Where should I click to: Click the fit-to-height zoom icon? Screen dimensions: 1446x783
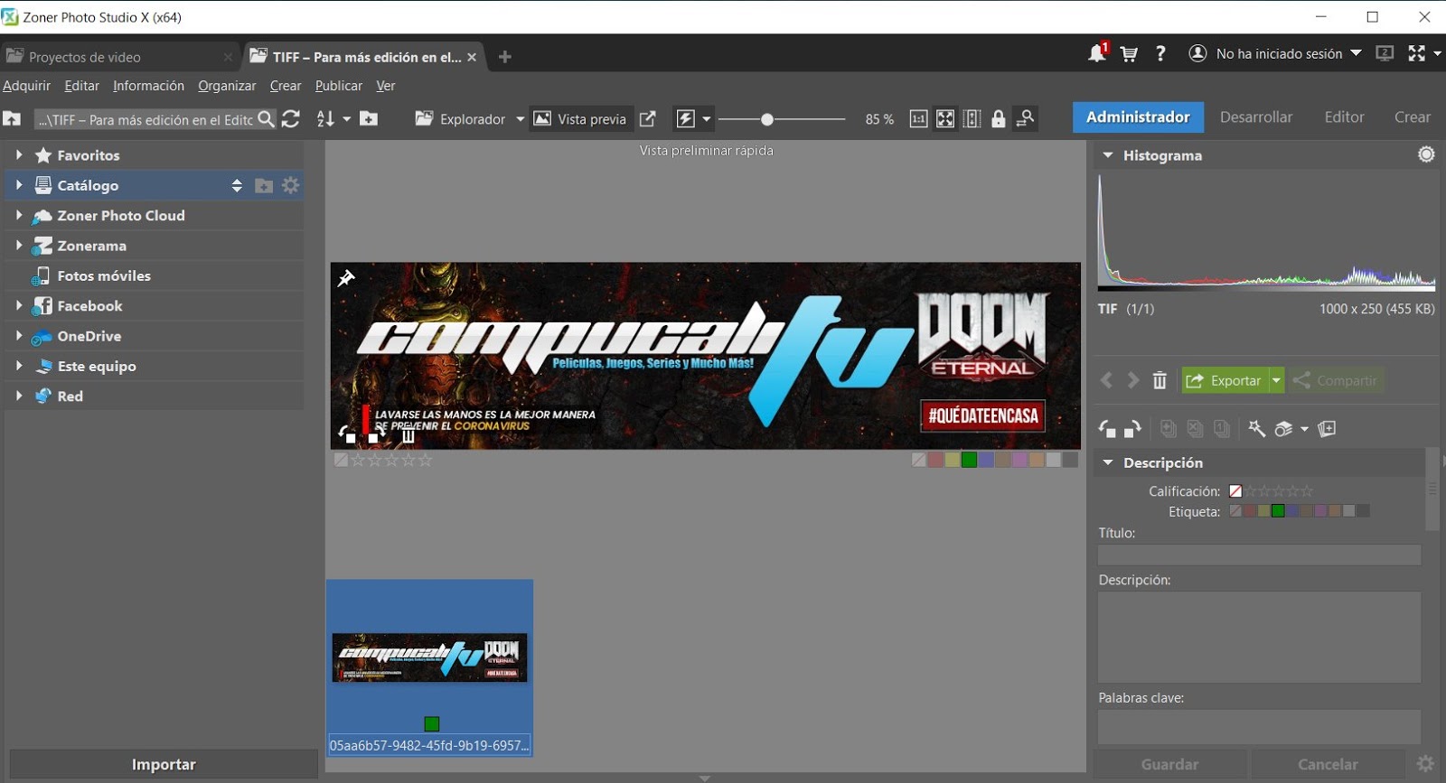(x=972, y=119)
